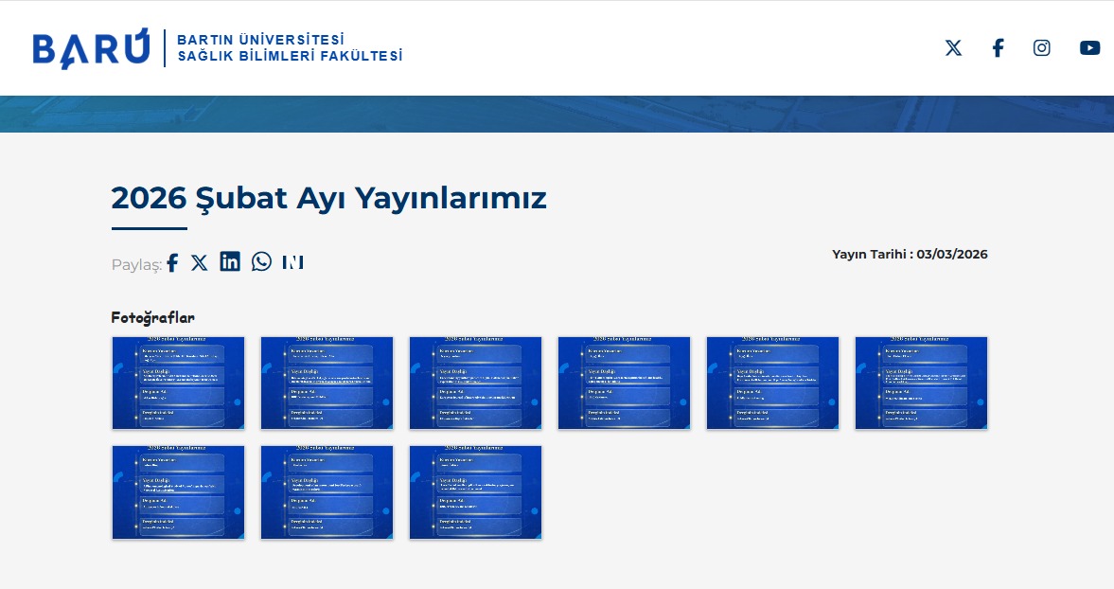Open third photo thumbnail in bottom row
Viewport: 1114px width, 589px height.
coord(475,492)
